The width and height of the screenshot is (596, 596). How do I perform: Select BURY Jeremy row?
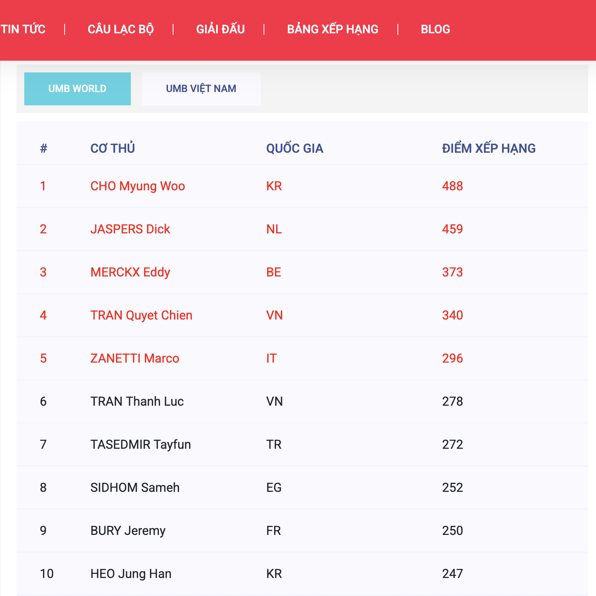coord(302,531)
